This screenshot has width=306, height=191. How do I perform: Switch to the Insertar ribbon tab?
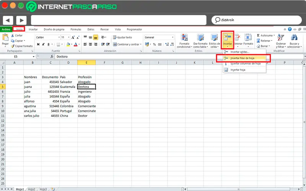[x=33, y=29]
